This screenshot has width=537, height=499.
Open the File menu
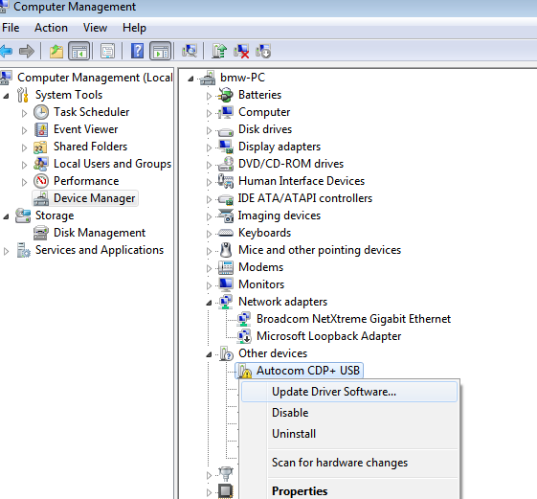click(11, 28)
